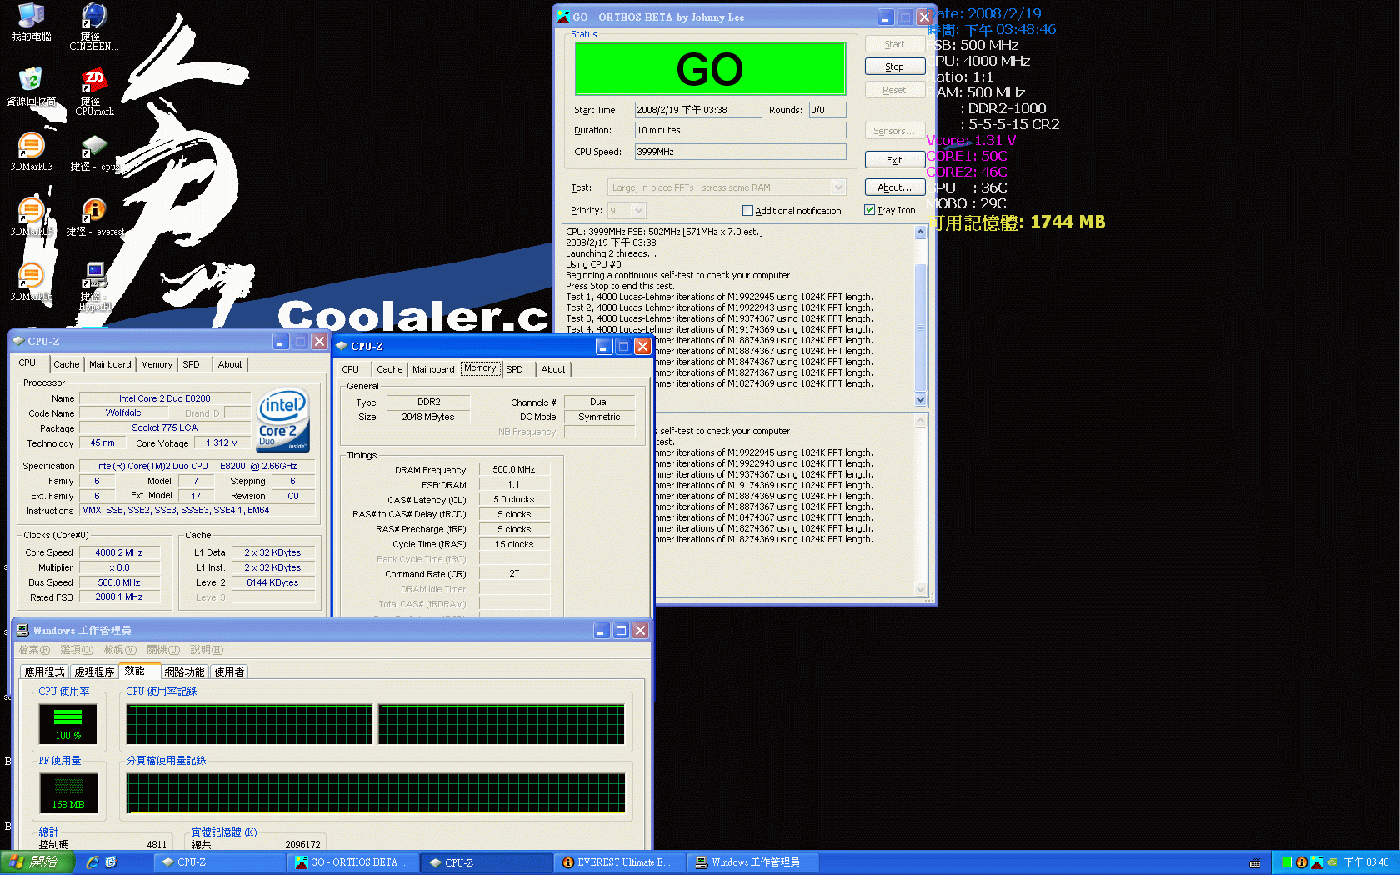The width and height of the screenshot is (1400, 875).
Task: Click the Reset button in ORTHOS
Action: point(894,90)
